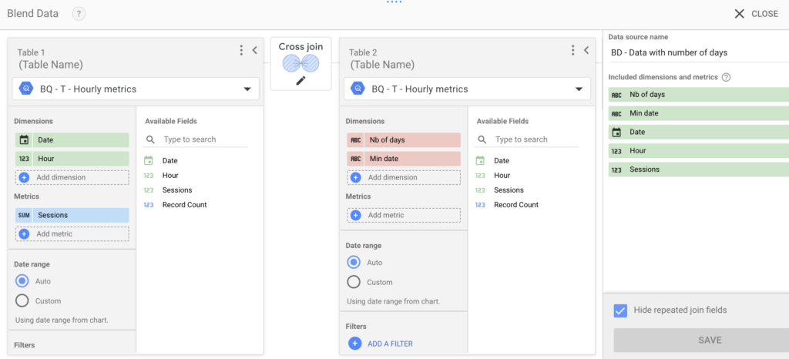Select Auto date range in Table 1
Image resolution: width=789 pixels, height=359 pixels.
click(x=22, y=281)
